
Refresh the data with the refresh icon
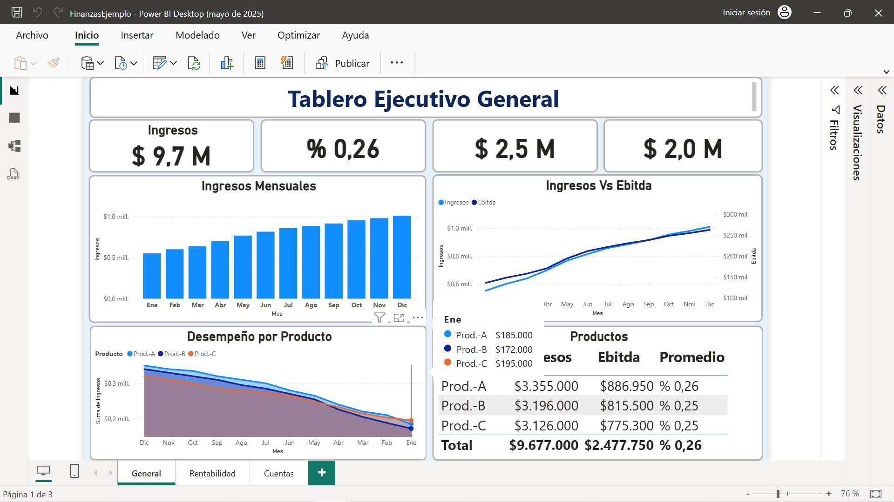pos(194,63)
